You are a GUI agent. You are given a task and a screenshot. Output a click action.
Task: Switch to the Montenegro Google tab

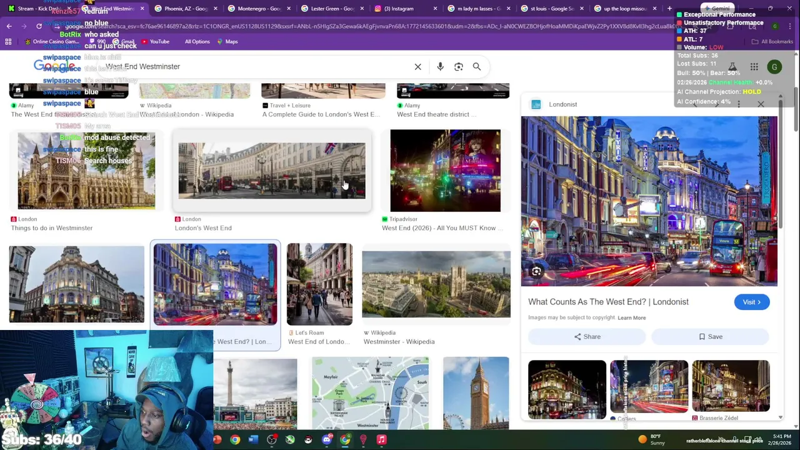[x=258, y=9]
